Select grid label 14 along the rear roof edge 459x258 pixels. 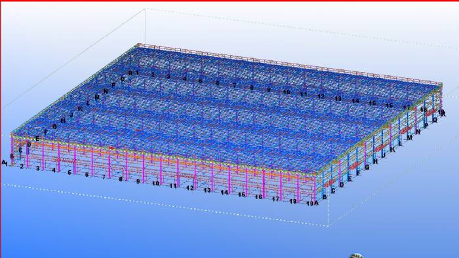pos(355,101)
